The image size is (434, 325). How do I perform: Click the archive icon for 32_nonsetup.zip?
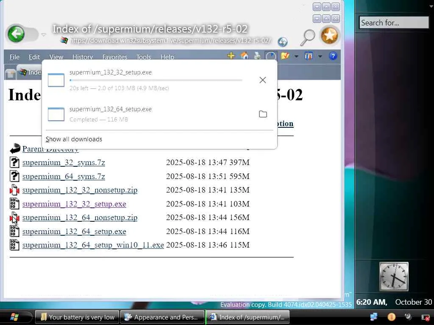pyautogui.click(x=14, y=190)
